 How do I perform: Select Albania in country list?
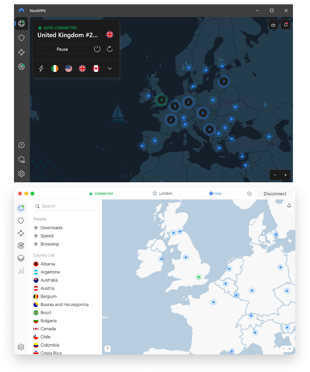(44, 264)
